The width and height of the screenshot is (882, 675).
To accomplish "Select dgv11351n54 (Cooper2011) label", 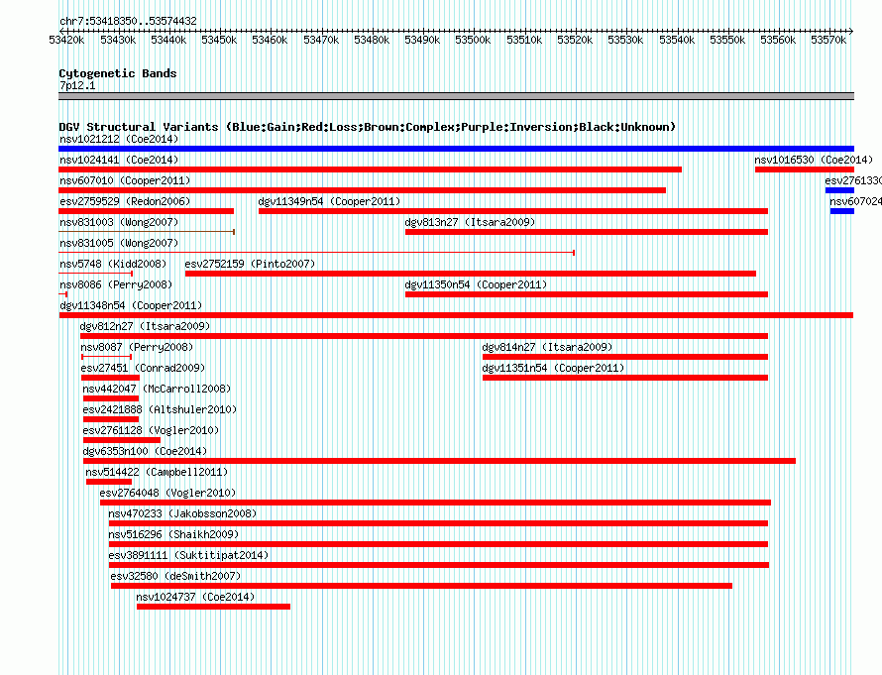I will click(553, 368).
